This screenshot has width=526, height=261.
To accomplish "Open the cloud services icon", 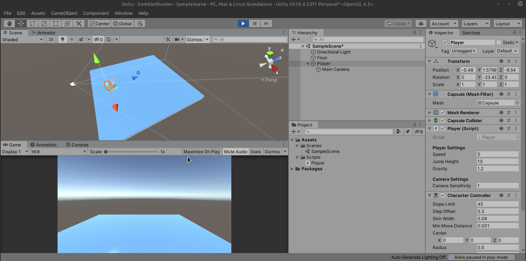I will pyautogui.click(x=421, y=23).
